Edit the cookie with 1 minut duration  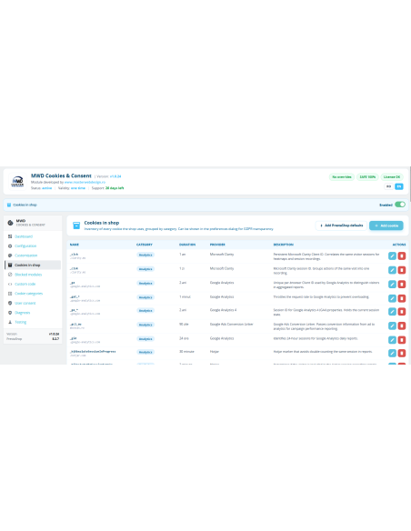pyautogui.click(x=392, y=298)
